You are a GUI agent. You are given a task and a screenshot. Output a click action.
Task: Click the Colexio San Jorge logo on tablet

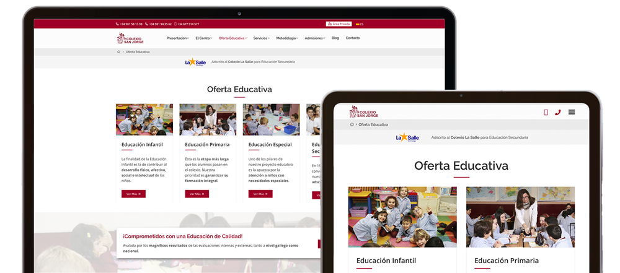pyautogui.click(x=364, y=112)
